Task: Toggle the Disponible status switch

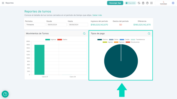Action: pyautogui.click(x=130, y=3)
